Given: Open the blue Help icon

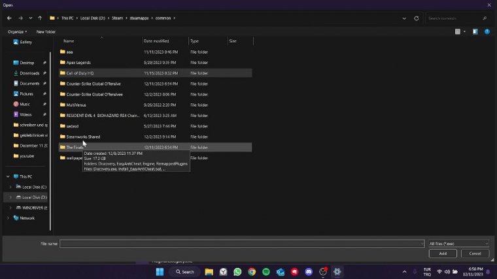Looking at the screenshot, I should (x=487, y=31).
